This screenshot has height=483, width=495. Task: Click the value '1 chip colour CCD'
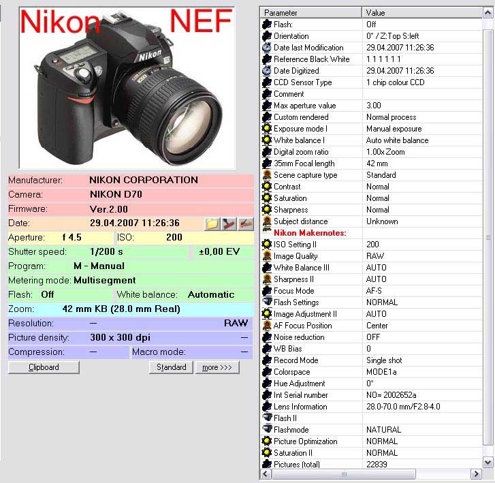(x=395, y=82)
